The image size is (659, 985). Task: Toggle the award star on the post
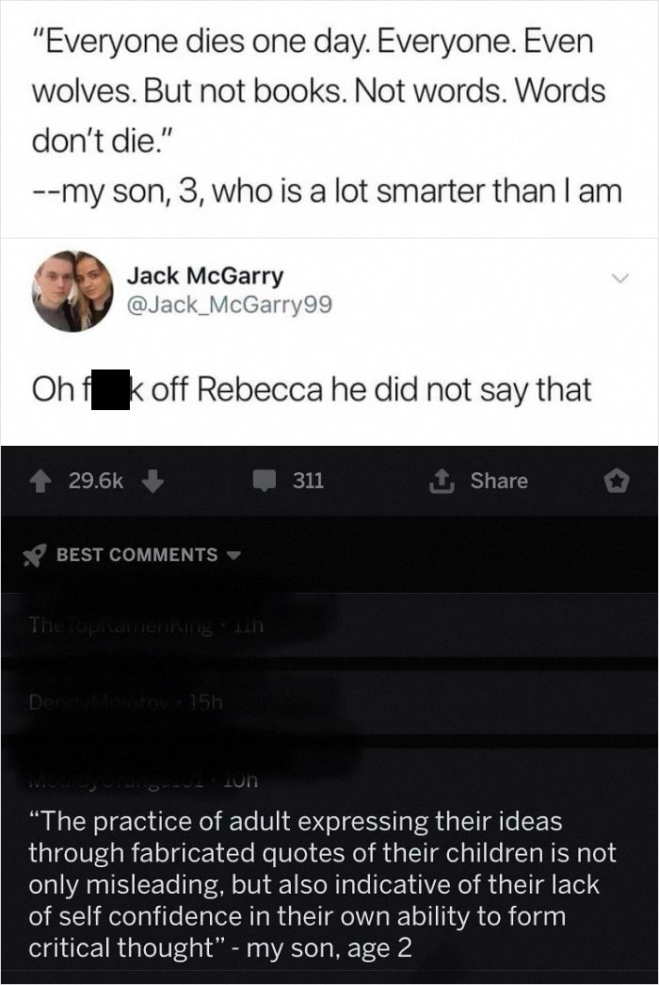[619, 481]
